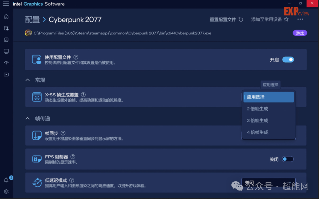Open settings gear in sidebar
The height and width of the screenshot is (199, 319).
click(x=6, y=192)
